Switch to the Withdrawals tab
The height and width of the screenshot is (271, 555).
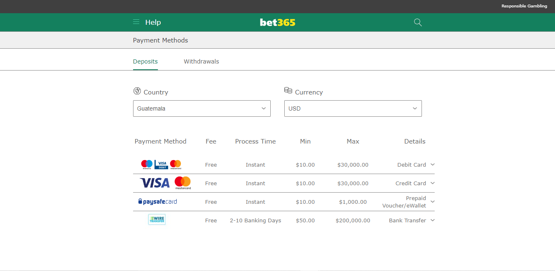click(x=201, y=61)
